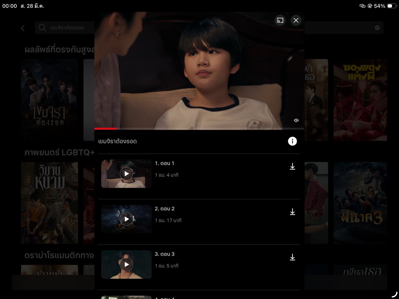Open show info with the i icon
399x299 pixels.
[292, 141]
